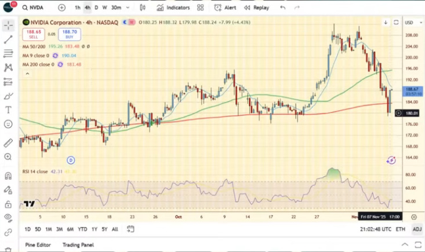425x252 pixels.
Task: Select the 30m timeframe
Action: click(x=117, y=8)
